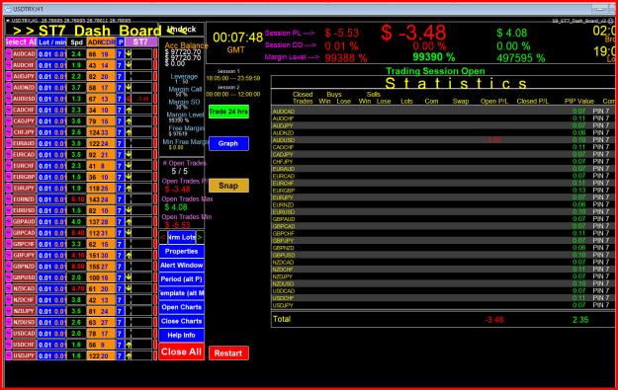Click the red Restart button
The height and width of the screenshot is (390, 618).
coord(228,353)
